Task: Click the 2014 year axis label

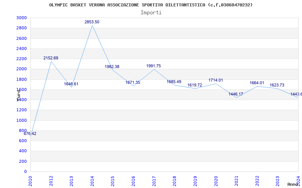Action: point(92,180)
